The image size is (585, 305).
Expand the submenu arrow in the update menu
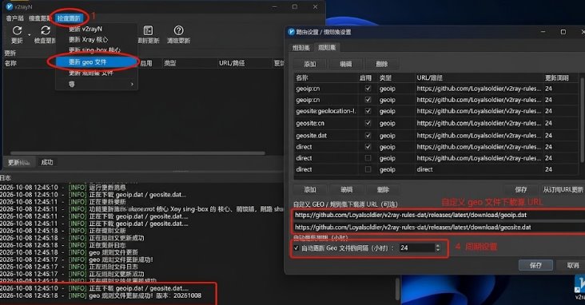[132, 85]
